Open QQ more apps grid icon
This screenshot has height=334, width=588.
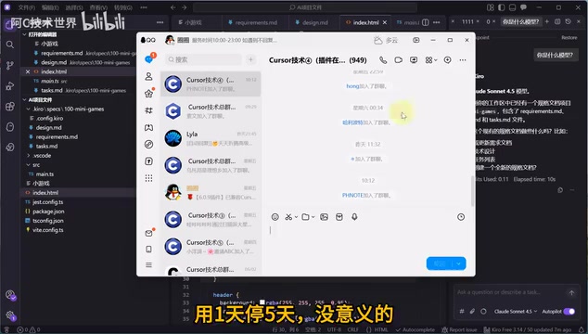click(x=149, y=178)
